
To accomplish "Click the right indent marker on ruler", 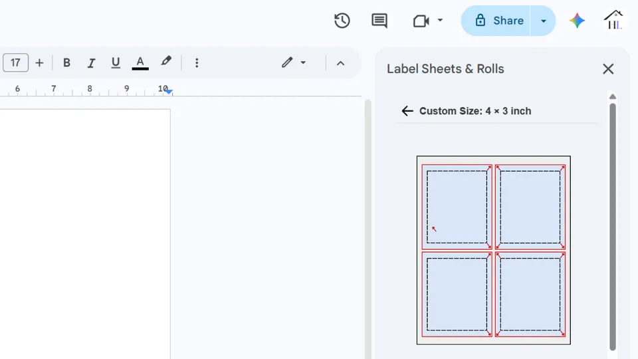I will pos(169,92).
